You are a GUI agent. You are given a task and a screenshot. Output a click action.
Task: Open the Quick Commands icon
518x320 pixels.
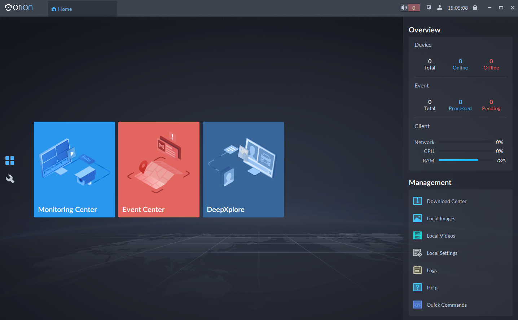pos(417,305)
